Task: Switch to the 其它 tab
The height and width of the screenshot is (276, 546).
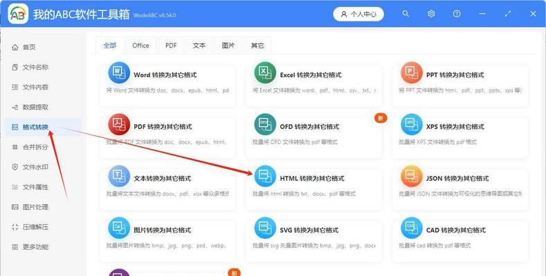Action: 257,46
